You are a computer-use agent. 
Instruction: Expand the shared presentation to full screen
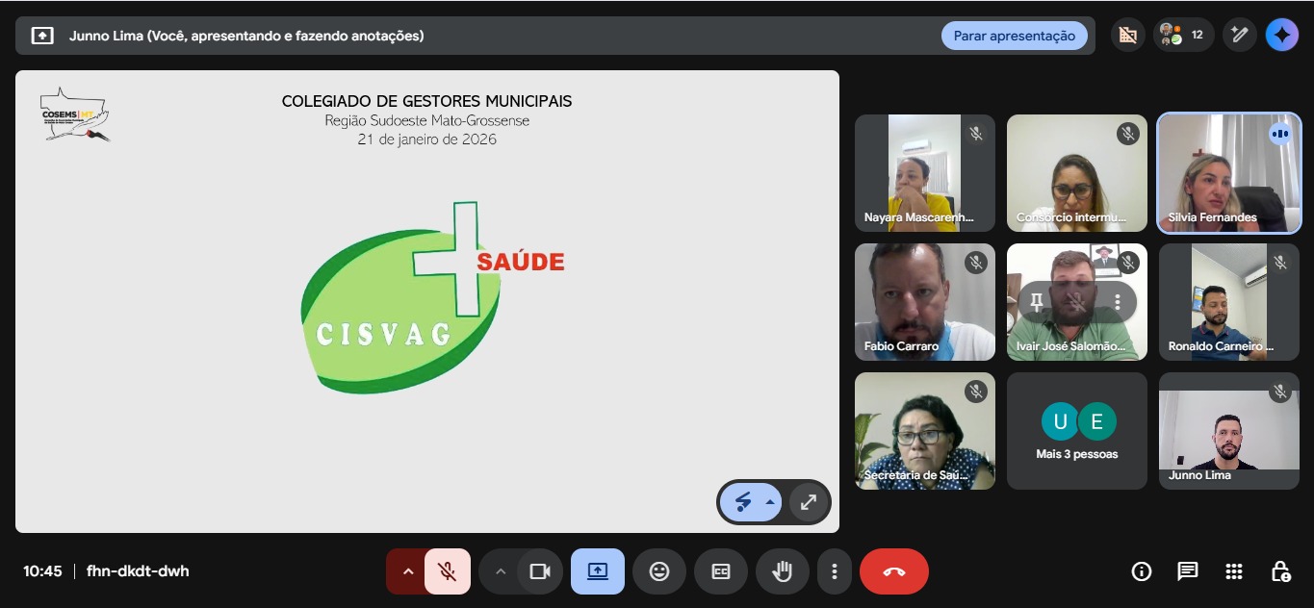pyautogui.click(x=809, y=502)
